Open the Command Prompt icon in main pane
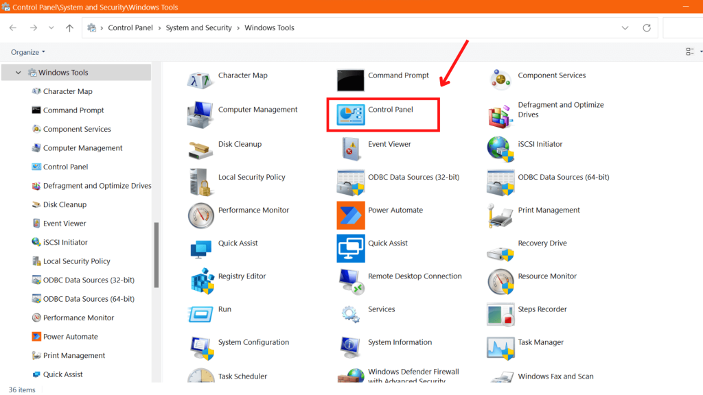 pos(350,80)
